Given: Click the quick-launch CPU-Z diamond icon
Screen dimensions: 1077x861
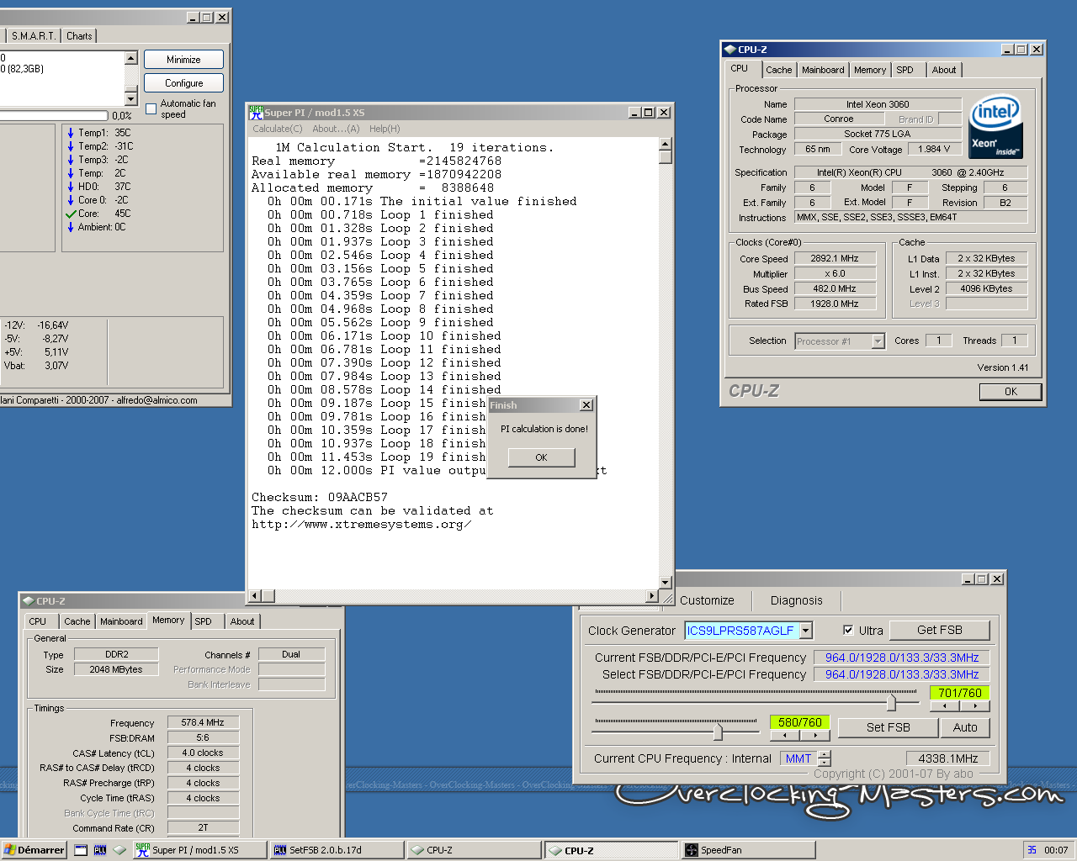Looking at the screenshot, I should click(119, 850).
